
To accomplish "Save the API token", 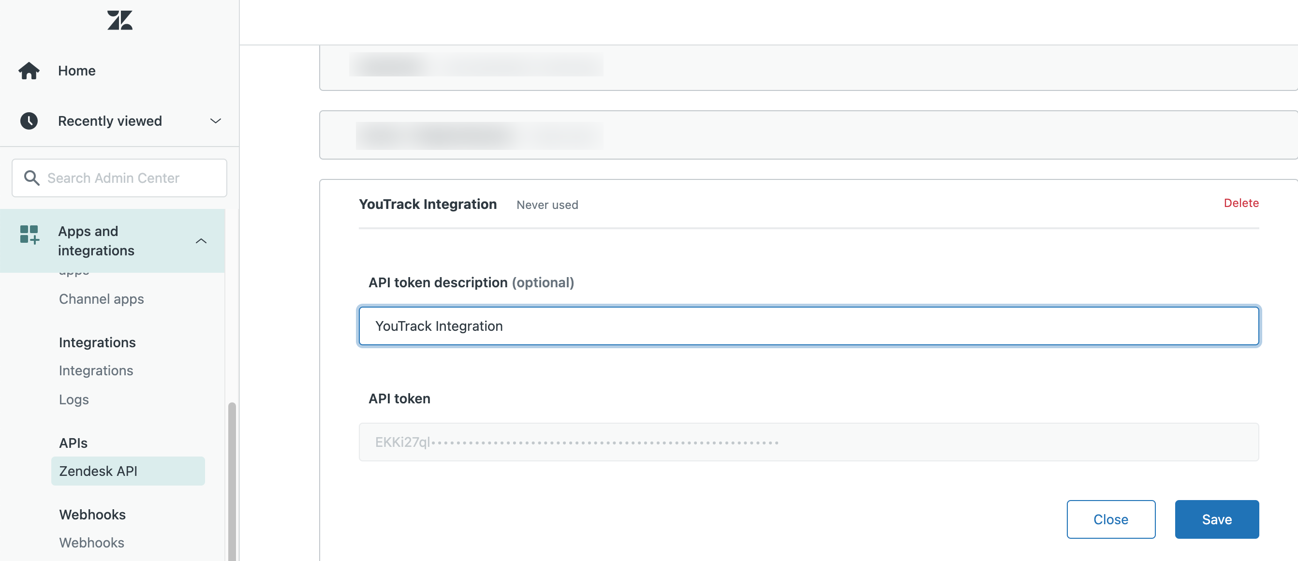I will tap(1217, 519).
